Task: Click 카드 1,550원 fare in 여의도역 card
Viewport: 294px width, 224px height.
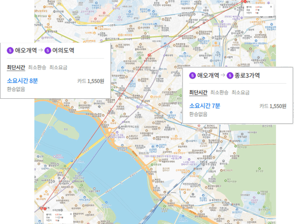Action: click(x=91, y=81)
